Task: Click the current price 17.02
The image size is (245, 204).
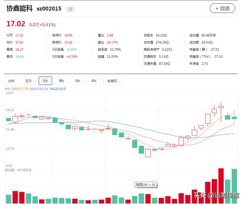Action: click(16, 24)
